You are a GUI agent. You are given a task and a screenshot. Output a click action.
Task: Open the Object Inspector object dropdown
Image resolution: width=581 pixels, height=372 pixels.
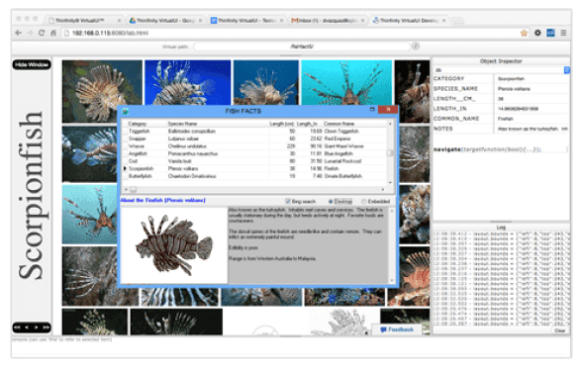[566, 70]
